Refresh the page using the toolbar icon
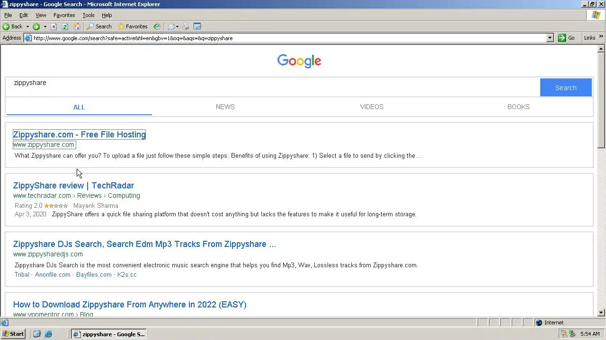Viewport: 606px width, 340px height. (x=65, y=26)
